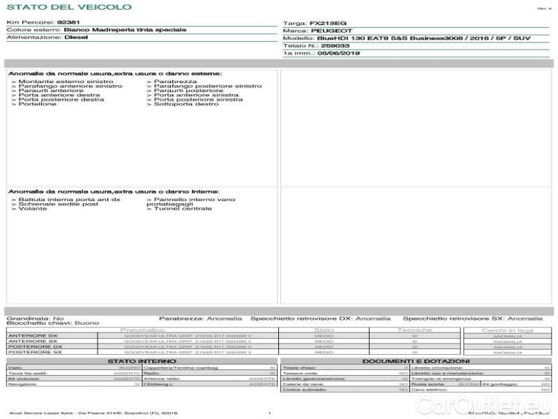Viewport: 558px width, 419px height.
Task: Click the 'Kit vivavoce:' row label
Action: coord(24,378)
